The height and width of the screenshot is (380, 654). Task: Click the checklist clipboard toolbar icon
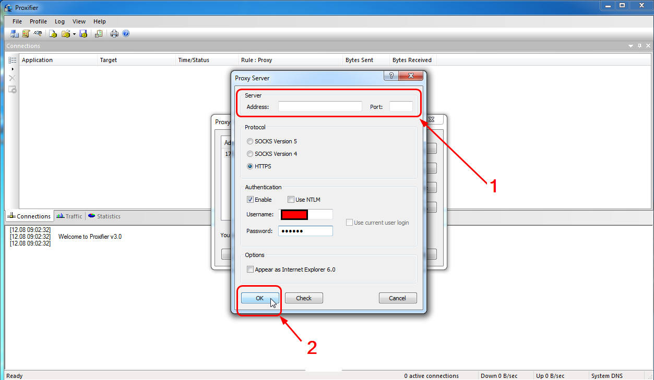(99, 33)
